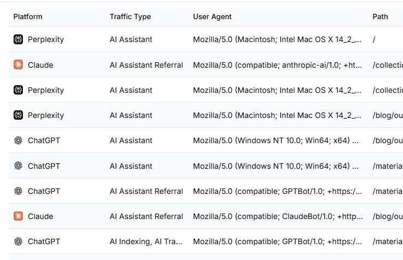The image size is (403, 260).
Task: Select the ChatGPT name in the Windows /blog/ou row
Action: click(44, 140)
